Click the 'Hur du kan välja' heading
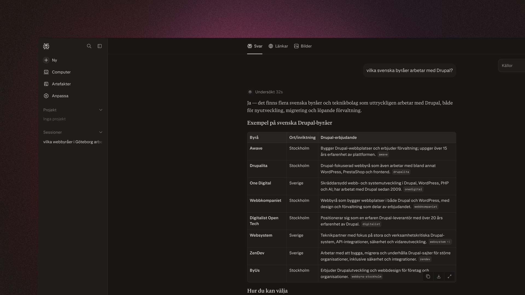 coord(267,291)
